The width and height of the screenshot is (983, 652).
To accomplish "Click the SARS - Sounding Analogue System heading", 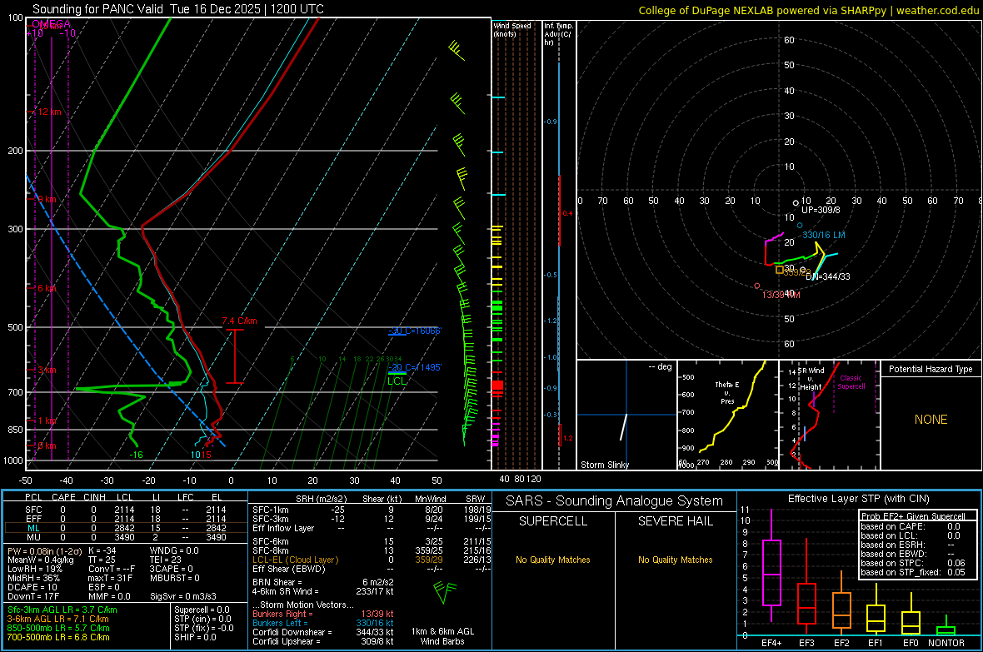I will pos(614,501).
